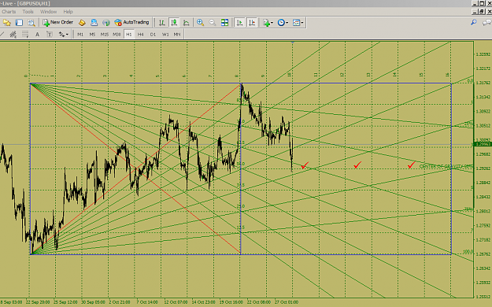Open the chat bubbles icon
This screenshot has height=307, width=492.
coord(486,22)
